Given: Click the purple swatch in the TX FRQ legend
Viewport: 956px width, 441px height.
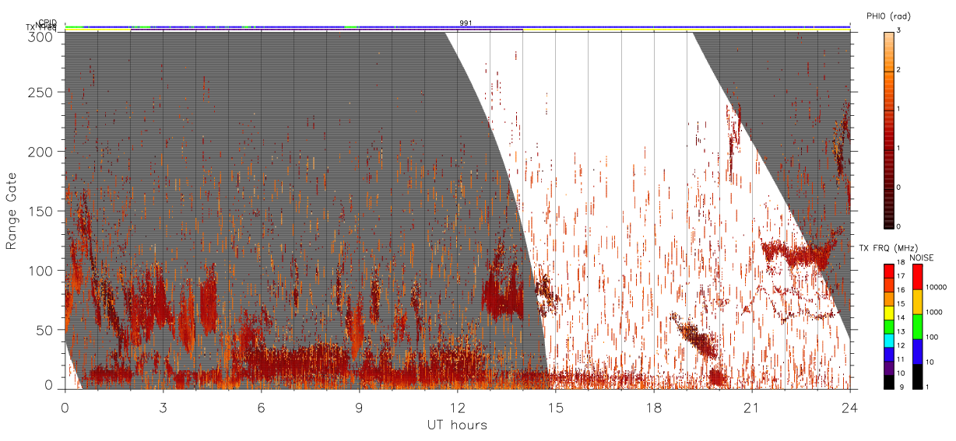Looking at the screenshot, I should [889, 369].
